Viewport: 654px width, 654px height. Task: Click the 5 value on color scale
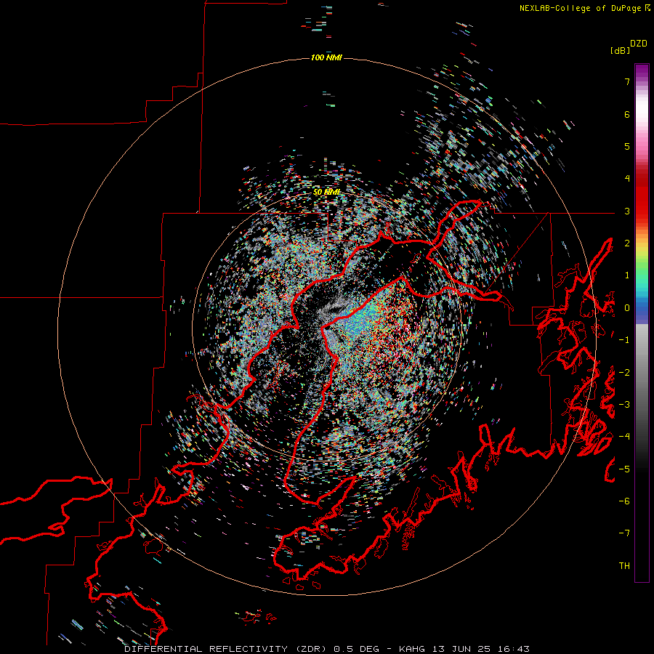point(627,146)
